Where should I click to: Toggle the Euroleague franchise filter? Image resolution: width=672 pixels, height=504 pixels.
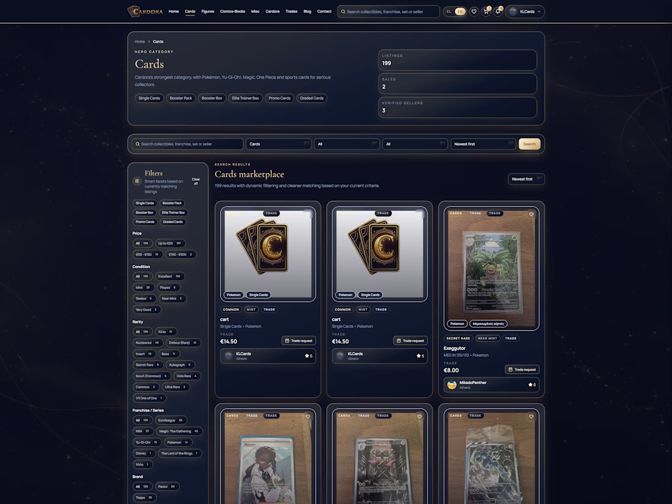point(170,420)
